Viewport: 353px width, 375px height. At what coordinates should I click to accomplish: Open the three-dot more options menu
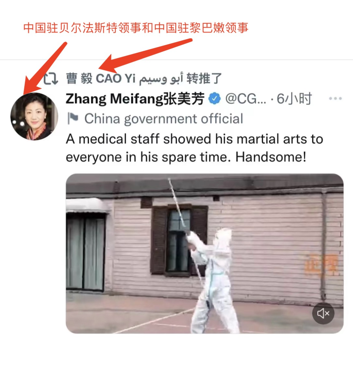(335, 98)
